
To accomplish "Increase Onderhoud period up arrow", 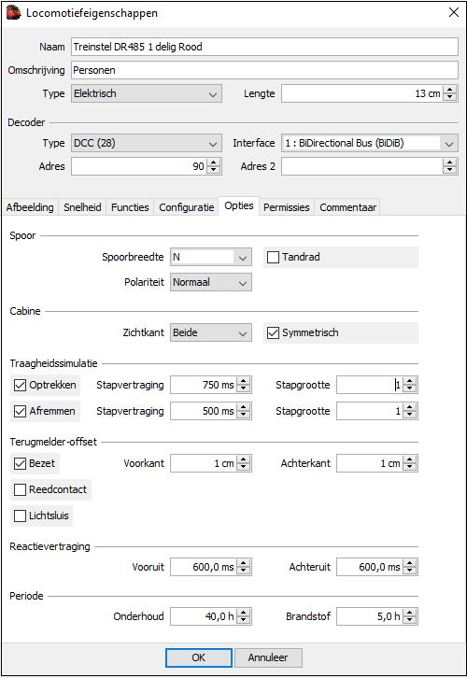I will pos(244,613).
